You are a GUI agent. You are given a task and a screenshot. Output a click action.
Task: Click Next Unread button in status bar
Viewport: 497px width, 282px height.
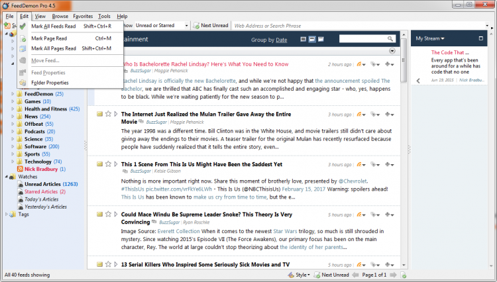[331, 275]
